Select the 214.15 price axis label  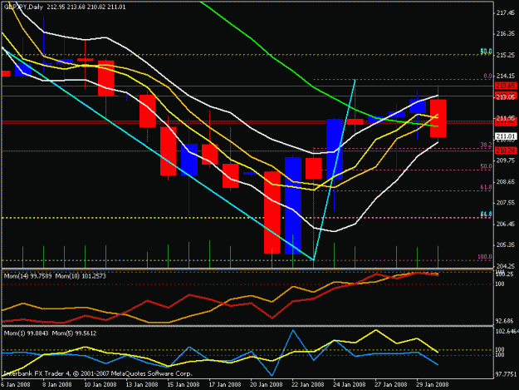pyautogui.click(x=506, y=76)
